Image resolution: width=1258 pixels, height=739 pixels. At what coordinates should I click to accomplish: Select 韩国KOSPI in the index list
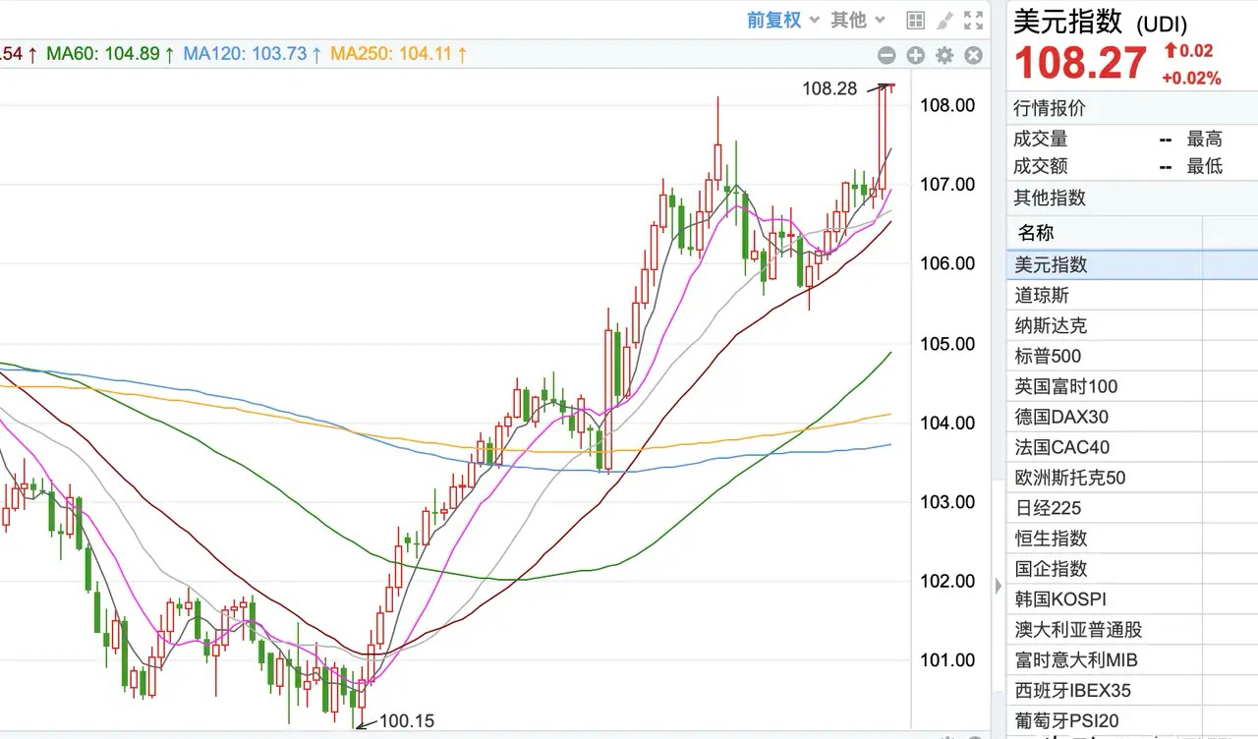pyautogui.click(x=1132, y=599)
